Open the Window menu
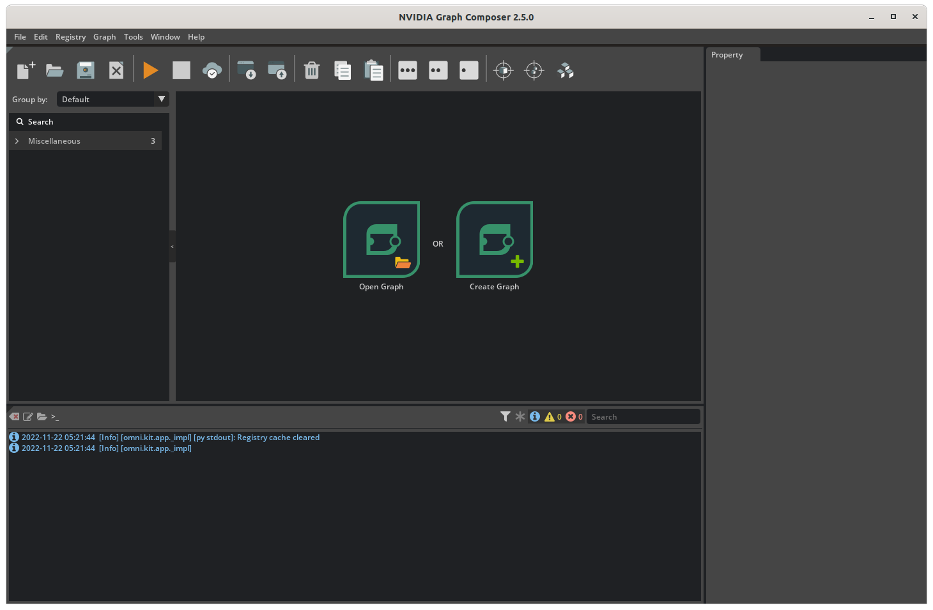This screenshot has height=610, width=933. coord(166,37)
